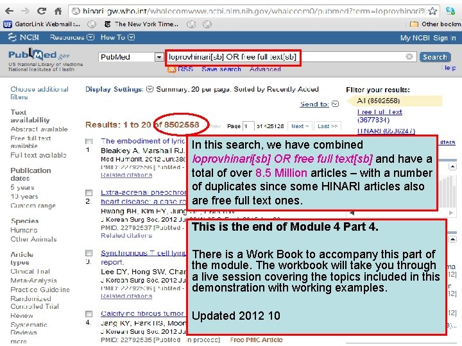
Task: Go to the browser home icon
Action: (58, 11)
